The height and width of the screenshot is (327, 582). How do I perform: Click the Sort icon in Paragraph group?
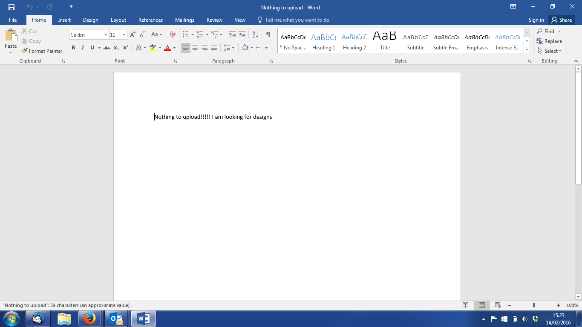coord(255,34)
